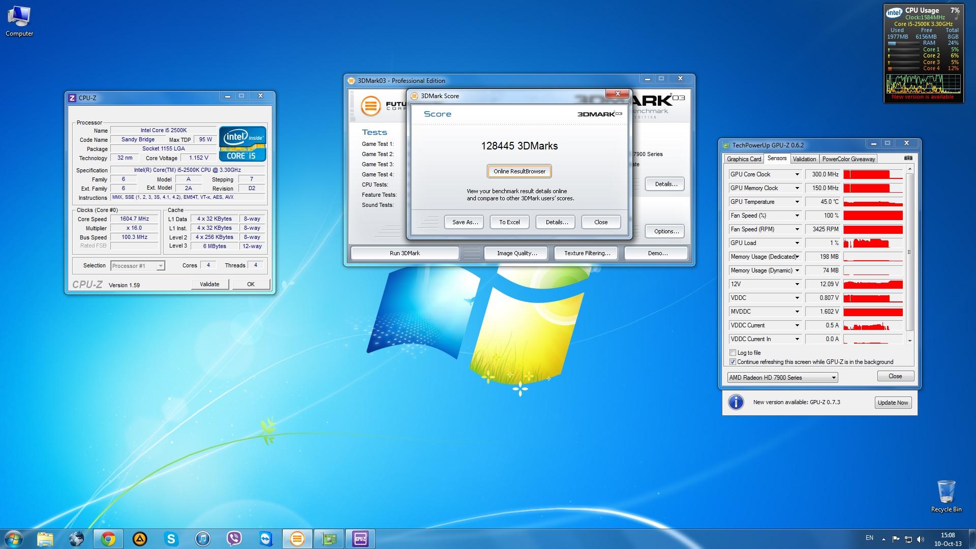Click the CPU-Z title bar app icon
This screenshot has height=549, width=976.
coord(72,98)
